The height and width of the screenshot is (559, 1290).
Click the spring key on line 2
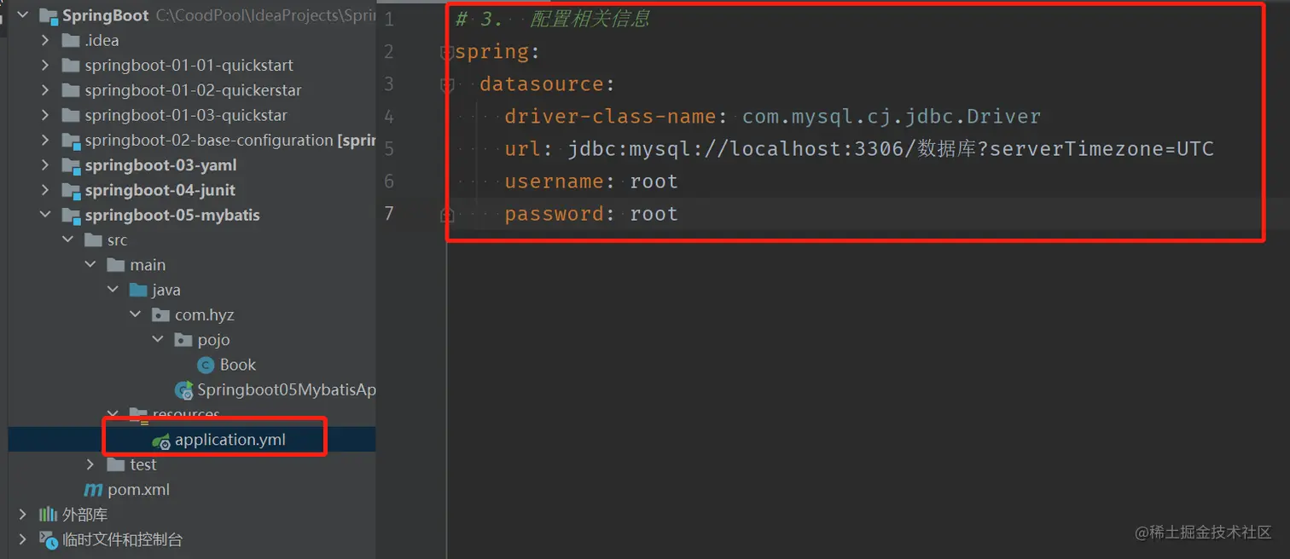pyautogui.click(x=492, y=52)
